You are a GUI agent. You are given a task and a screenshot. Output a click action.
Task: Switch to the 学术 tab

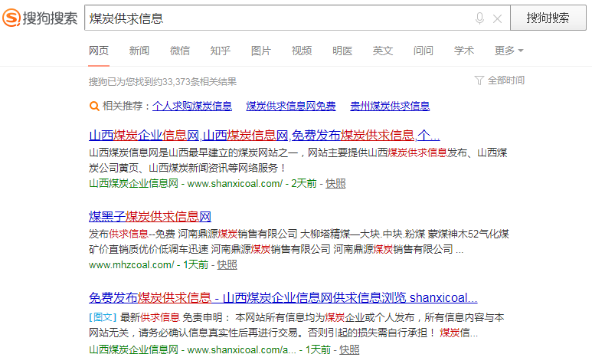pyautogui.click(x=463, y=51)
